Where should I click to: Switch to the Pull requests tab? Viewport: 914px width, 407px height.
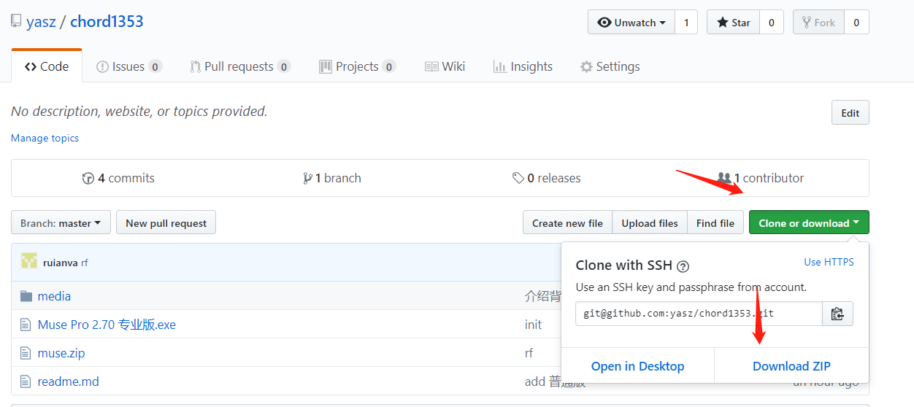(240, 66)
